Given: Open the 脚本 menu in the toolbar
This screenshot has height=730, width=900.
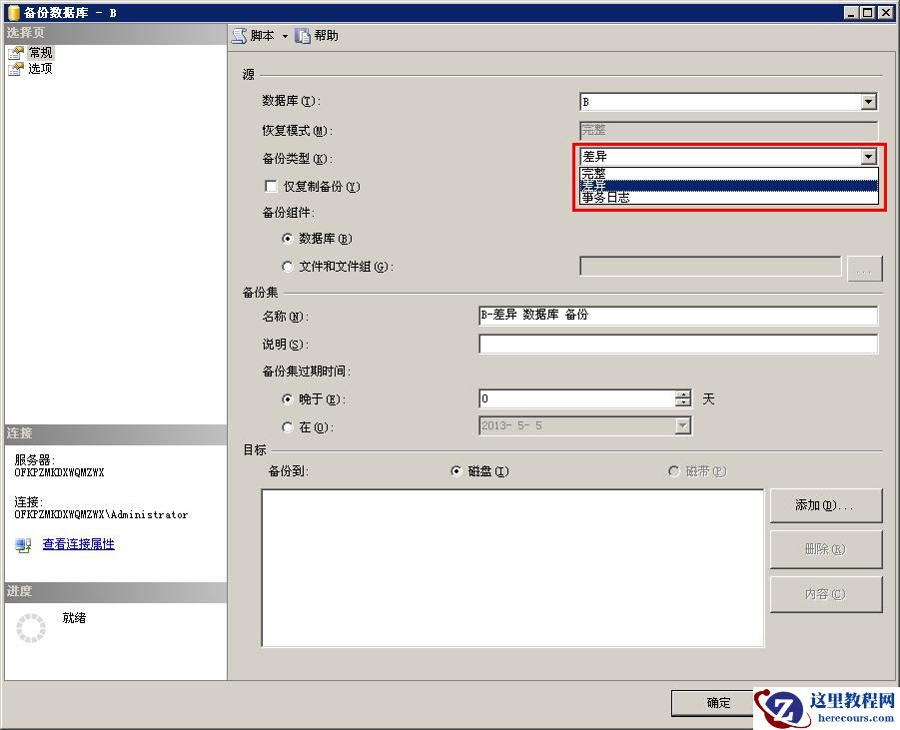Looking at the screenshot, I should [258, 35].
